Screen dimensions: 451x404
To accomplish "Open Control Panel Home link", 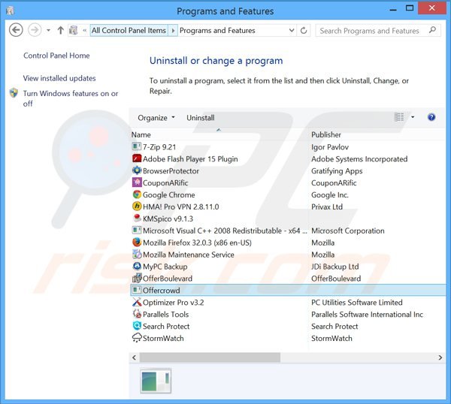I will 56,56.
